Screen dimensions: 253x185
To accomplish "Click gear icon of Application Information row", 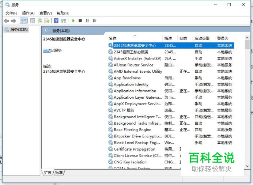I will point(110,91).
